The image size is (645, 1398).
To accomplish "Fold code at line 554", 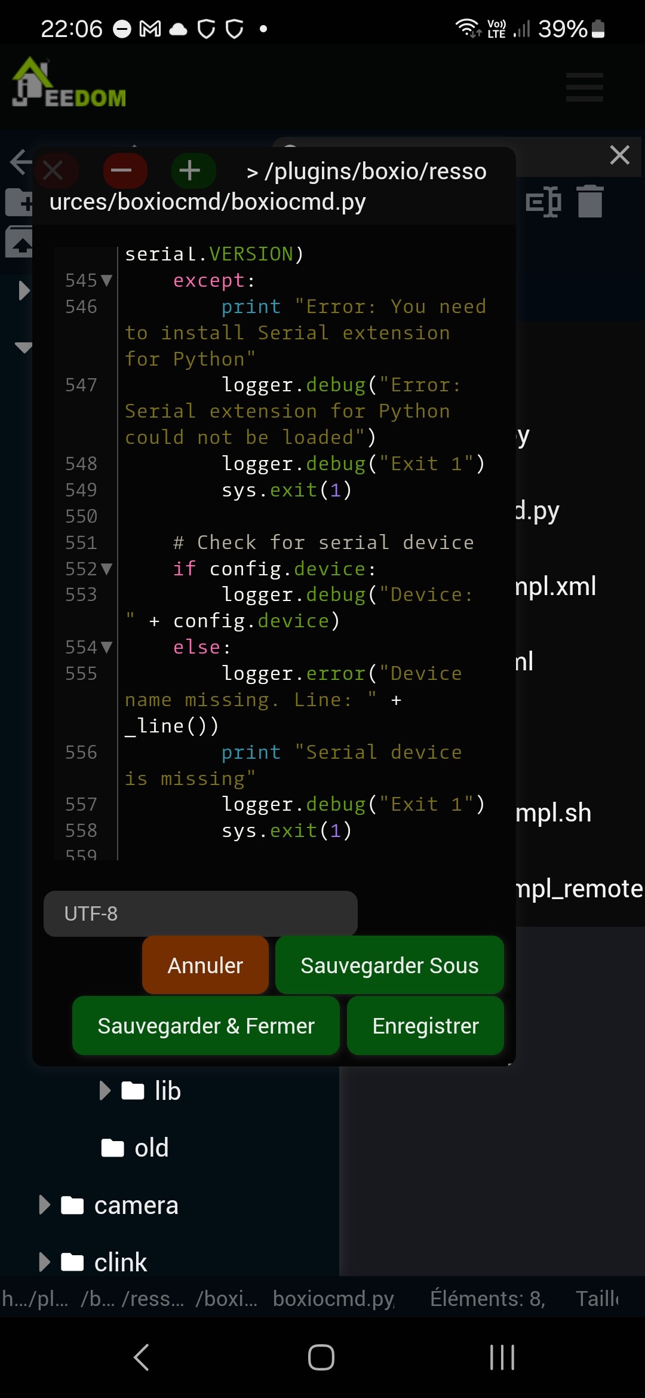I will (107, 647).
